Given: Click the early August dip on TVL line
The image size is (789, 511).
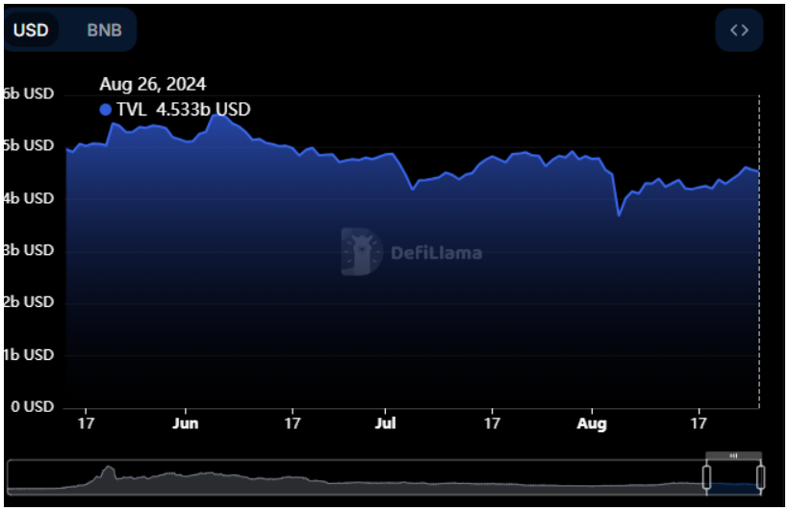Looking at the screenshot, I should tap(619, 216).
